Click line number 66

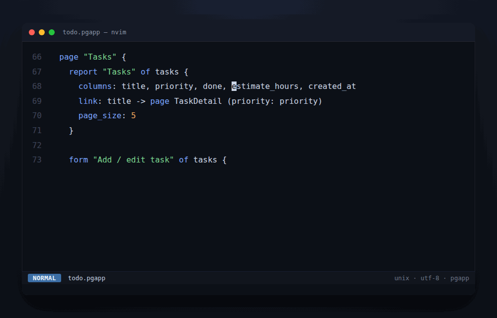(x=37, y=57)
